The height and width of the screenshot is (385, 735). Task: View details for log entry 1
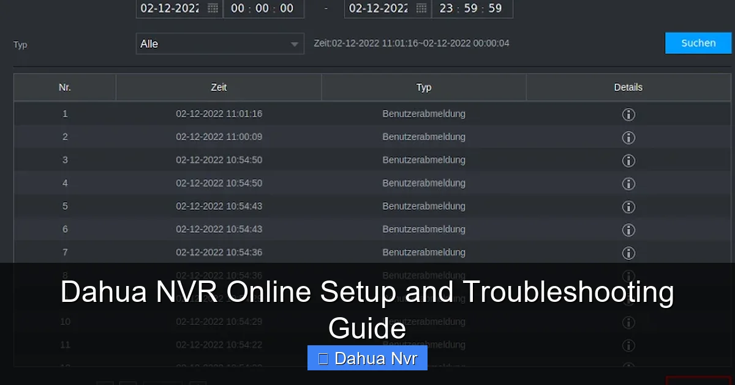(628, 114)
